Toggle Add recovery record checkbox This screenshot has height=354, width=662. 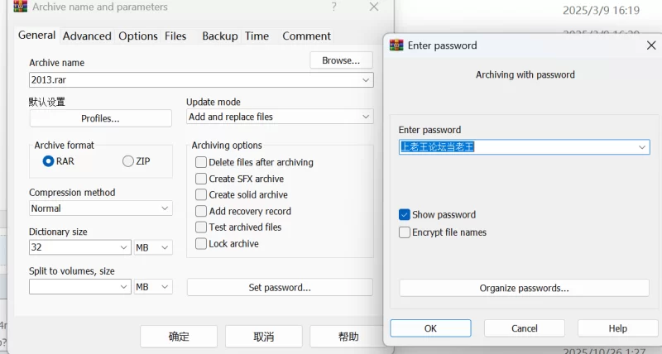[201, 211]
